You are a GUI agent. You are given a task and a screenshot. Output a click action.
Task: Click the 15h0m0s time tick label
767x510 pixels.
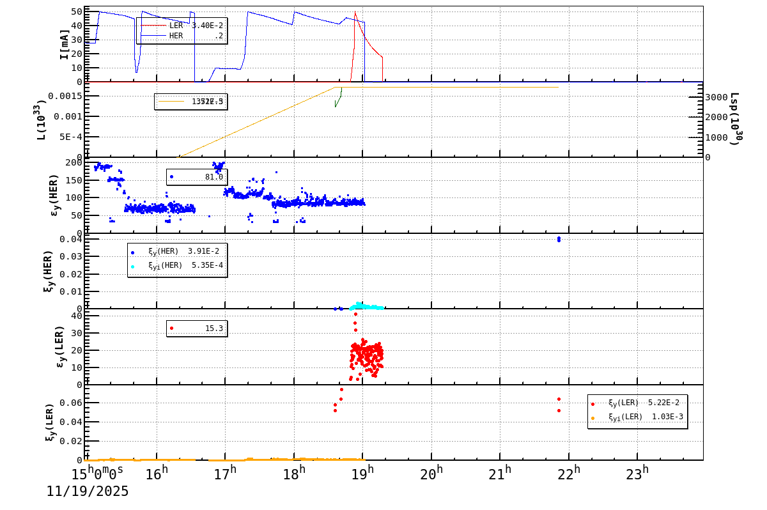[98, 474]
